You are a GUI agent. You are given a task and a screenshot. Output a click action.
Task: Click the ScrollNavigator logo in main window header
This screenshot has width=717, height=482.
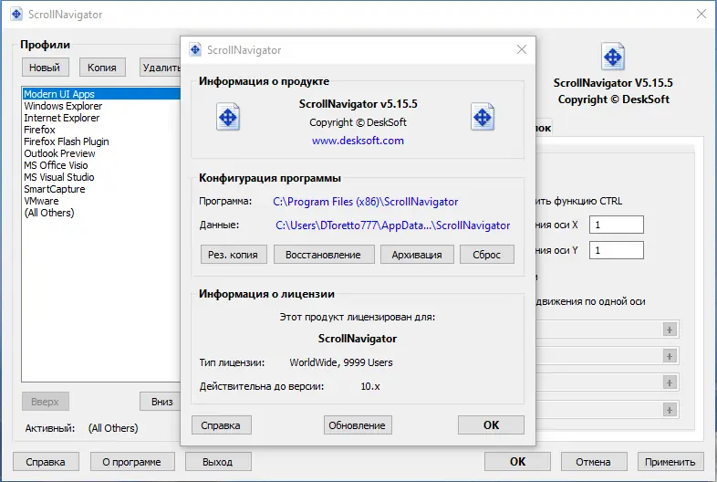pos(613,57)
